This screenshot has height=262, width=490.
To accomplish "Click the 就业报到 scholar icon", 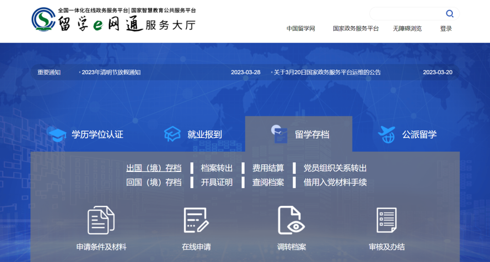I will click(x=171, y=133).
